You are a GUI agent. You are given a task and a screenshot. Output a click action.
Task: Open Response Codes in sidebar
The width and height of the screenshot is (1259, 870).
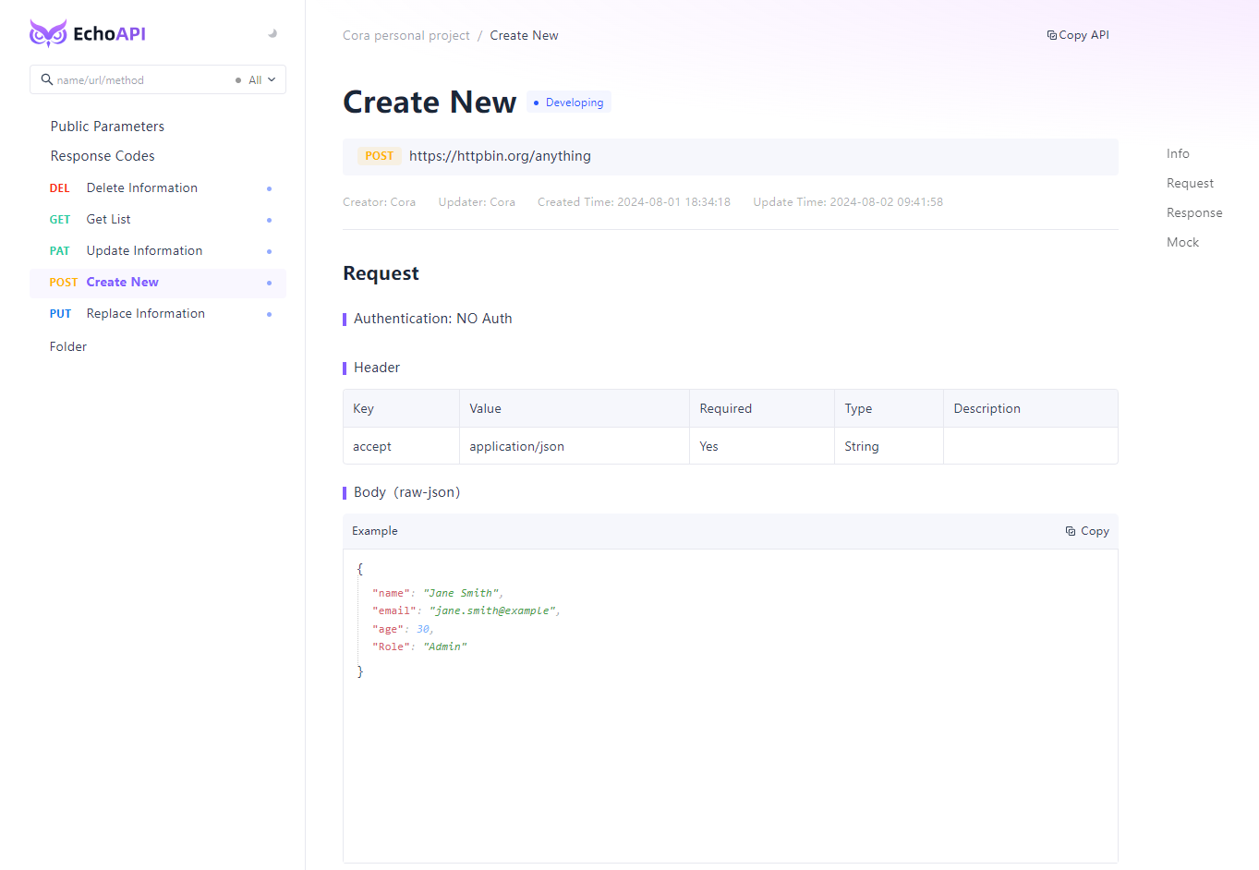[103, 156]
